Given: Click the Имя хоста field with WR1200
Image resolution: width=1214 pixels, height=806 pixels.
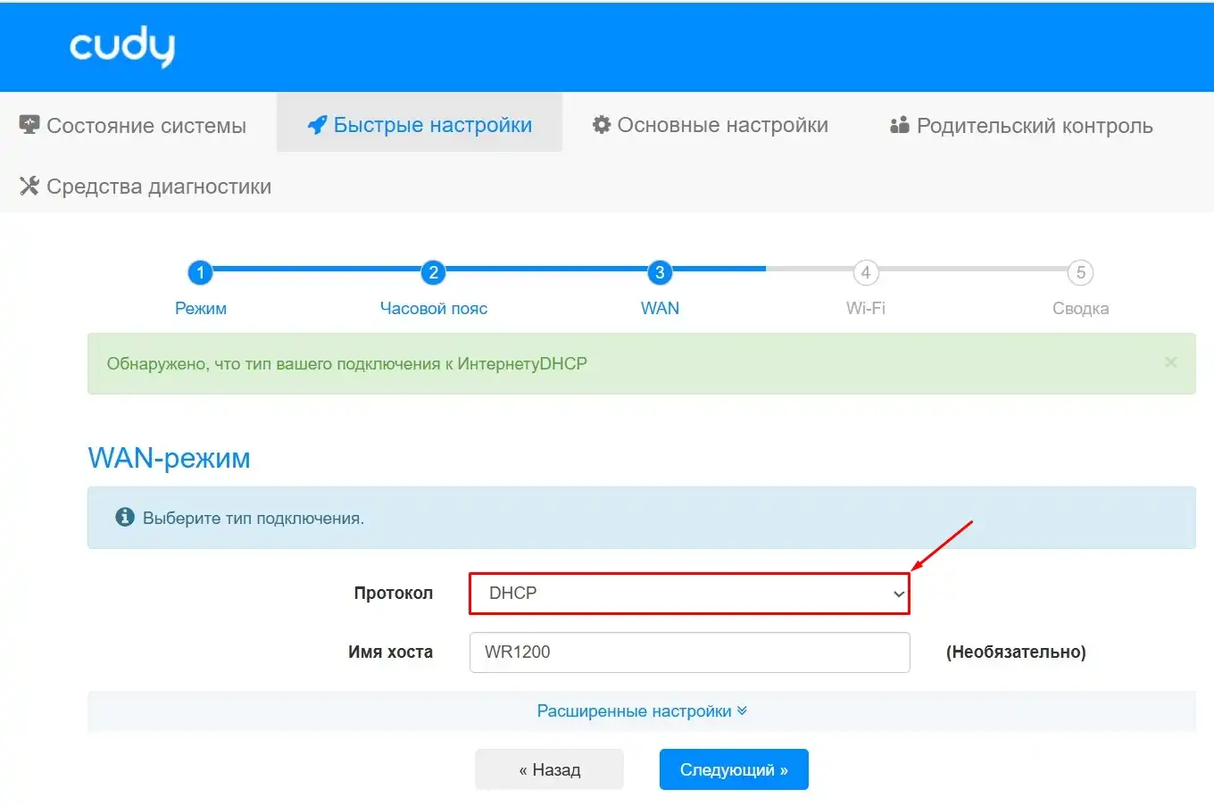Looking at the screenshot, I should point(689,652).
